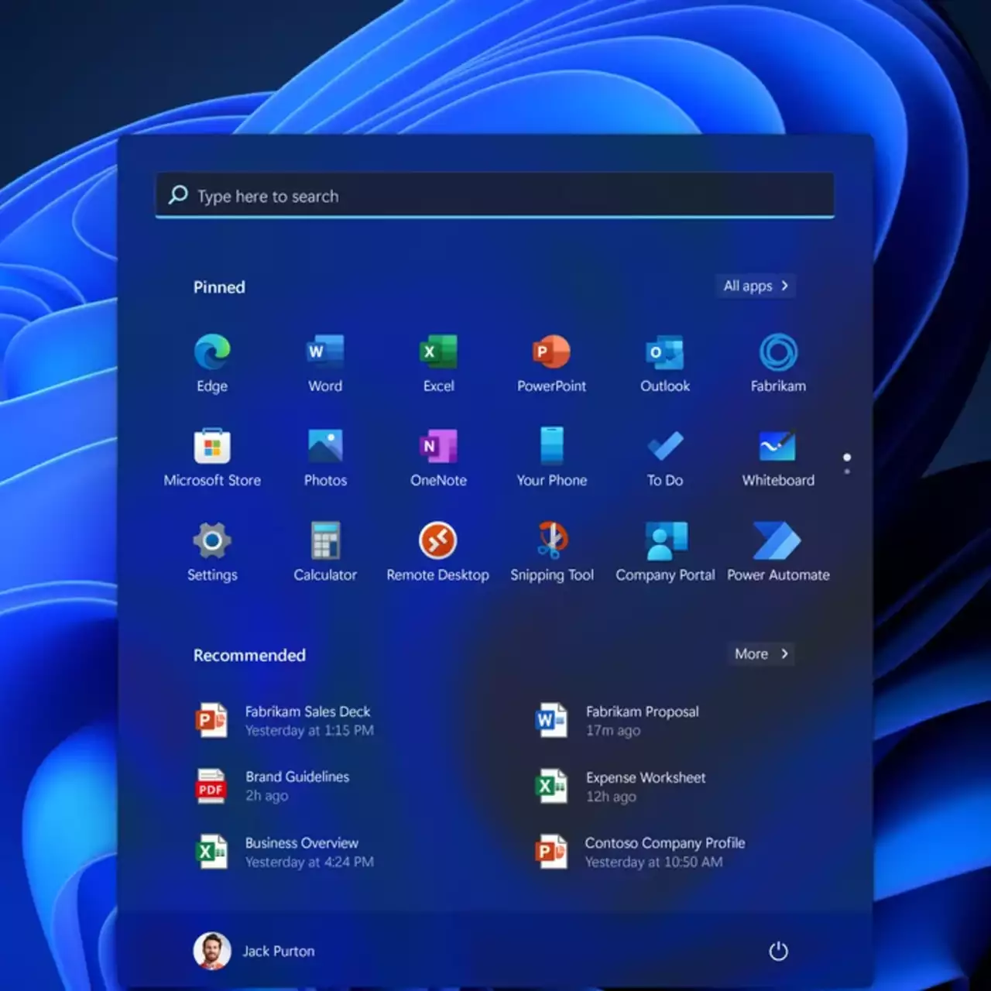
Task: Click the "Pinned" section heading
Action: pyautogui.click(x=219, y=287)
